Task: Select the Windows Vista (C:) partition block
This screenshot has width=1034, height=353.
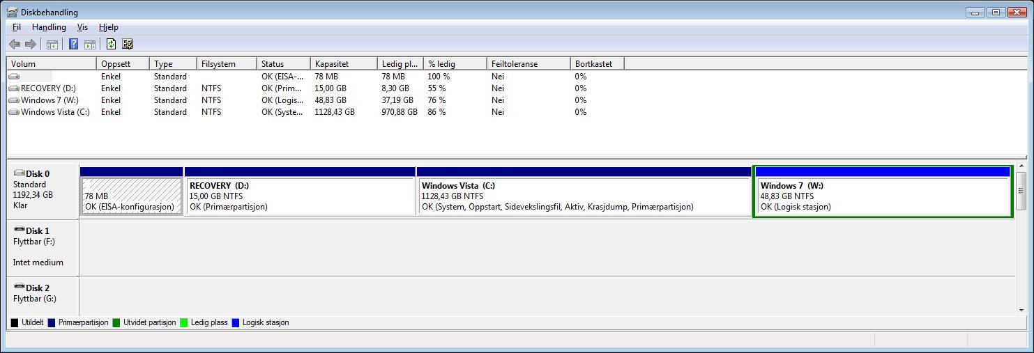Action: [584, 191]
